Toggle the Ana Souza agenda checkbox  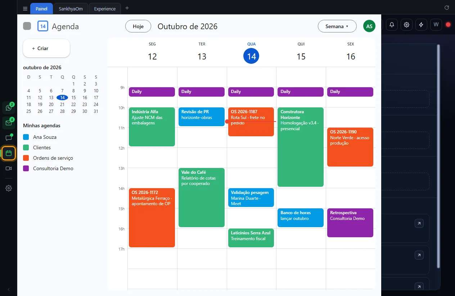(26, 137)
